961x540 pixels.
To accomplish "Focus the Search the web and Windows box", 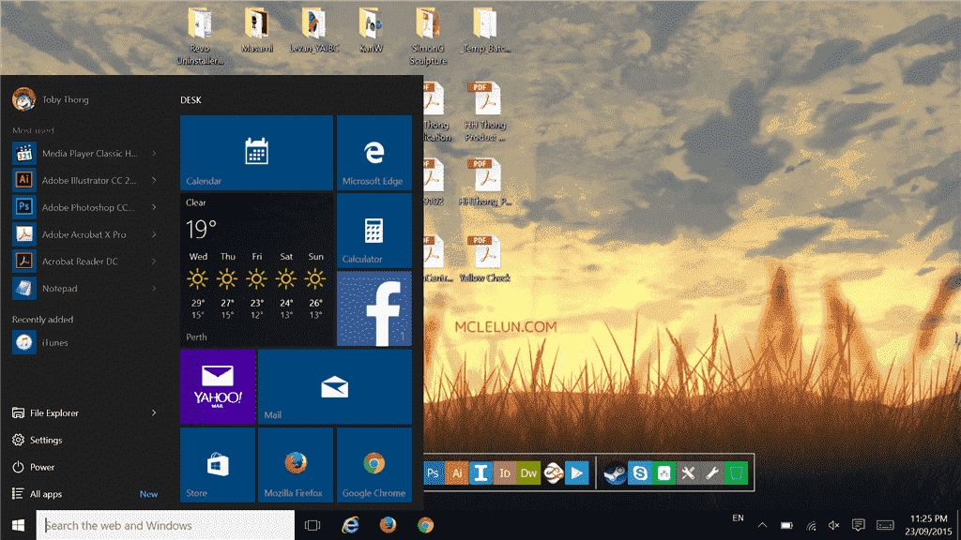I will (x=165, y=525).
